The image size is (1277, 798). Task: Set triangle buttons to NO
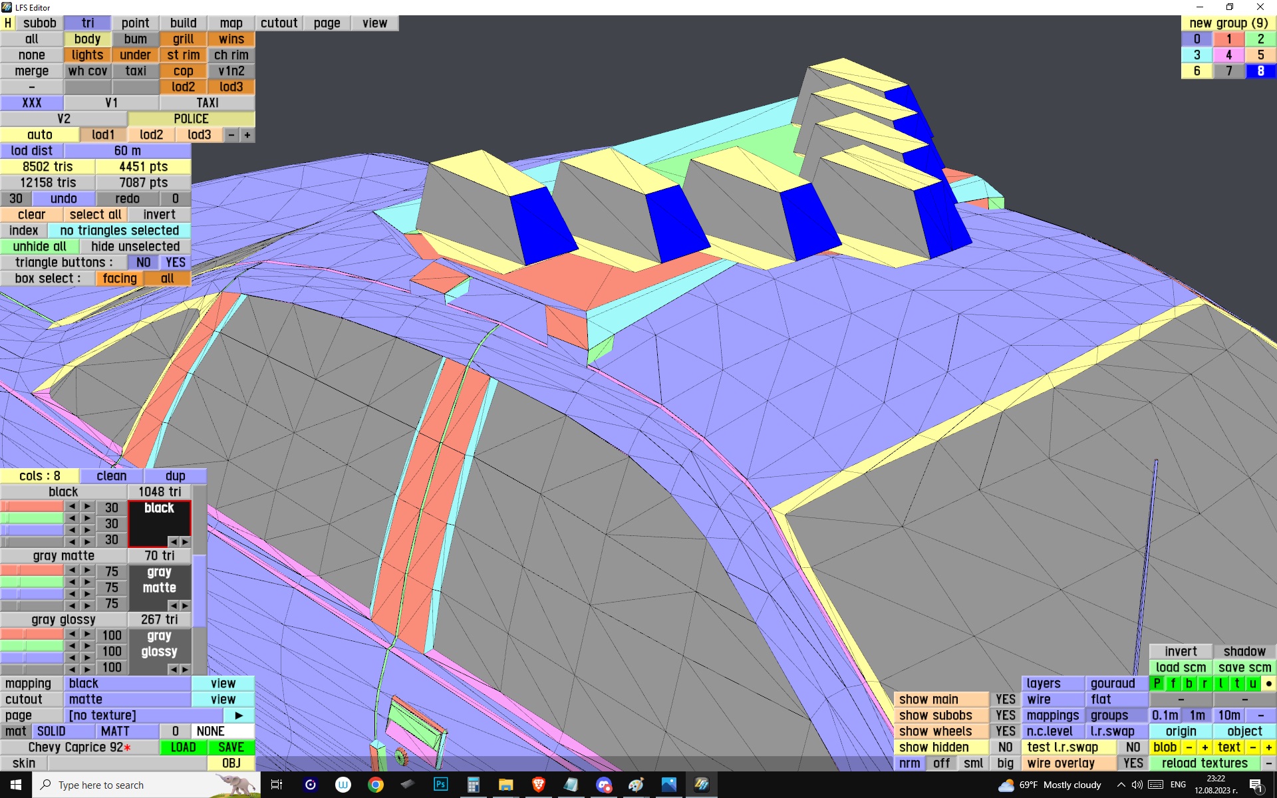click(x=143, y=263)
